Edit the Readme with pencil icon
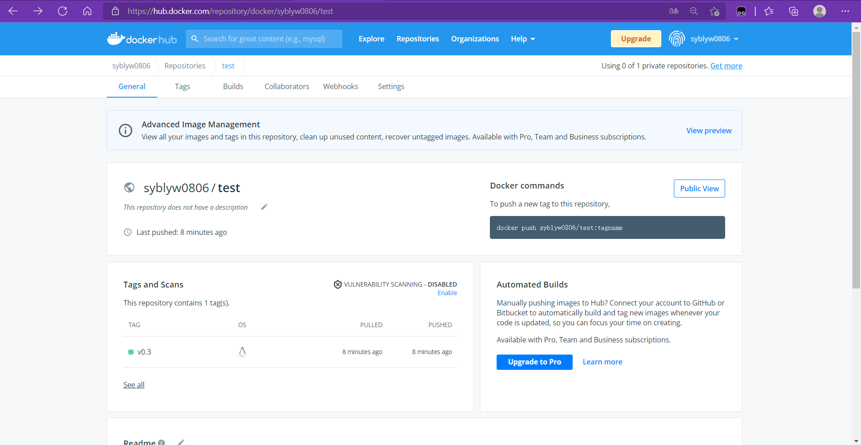The width and height of the screenshot is (861, 445). click(181, 442)
